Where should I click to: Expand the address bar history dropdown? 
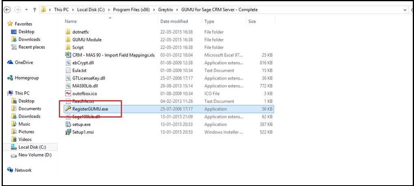pyautogui.click(x=405, y=10)
